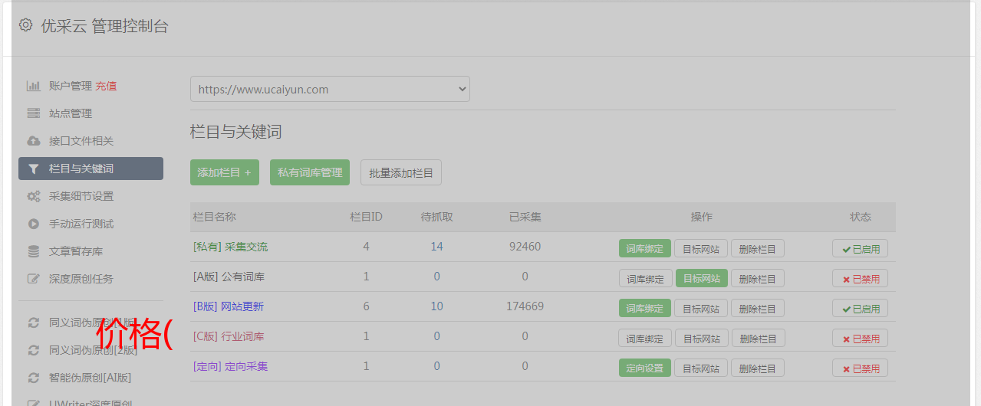Click the 批量添加栏目 button
Screen dimensions: 981x406
[401, 172]
